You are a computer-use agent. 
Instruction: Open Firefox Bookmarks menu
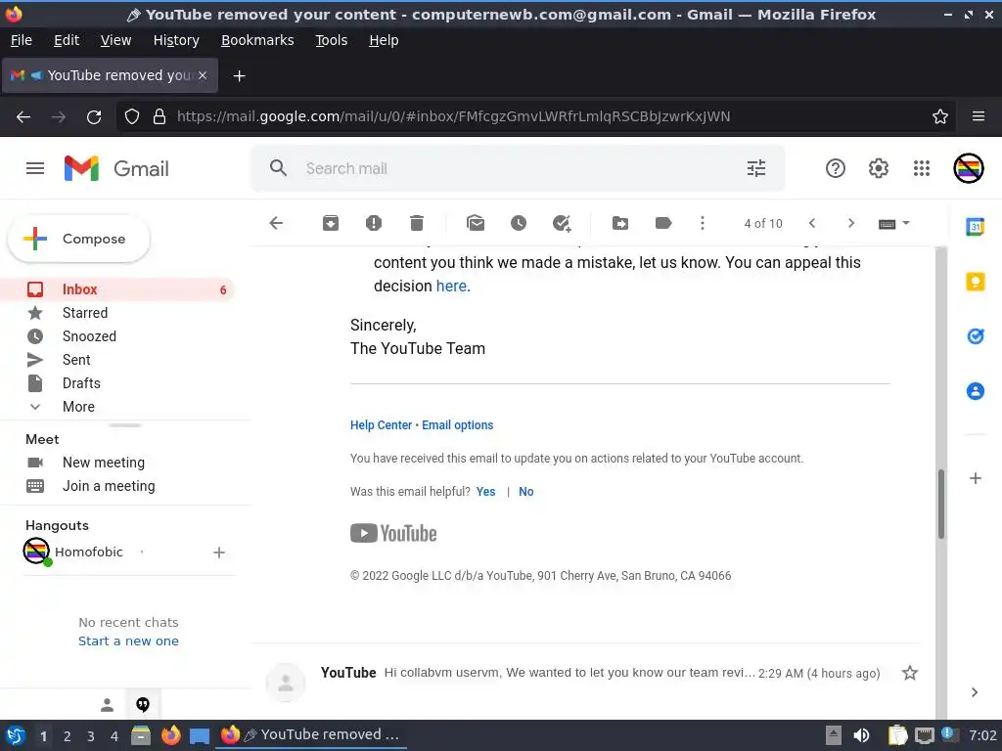[257, 40]
